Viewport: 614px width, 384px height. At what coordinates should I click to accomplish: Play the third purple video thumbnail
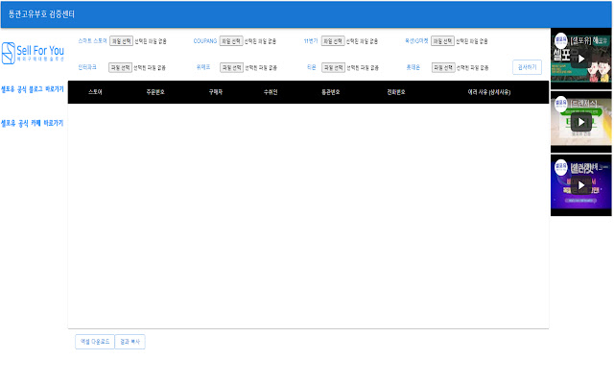pos(581,185)
